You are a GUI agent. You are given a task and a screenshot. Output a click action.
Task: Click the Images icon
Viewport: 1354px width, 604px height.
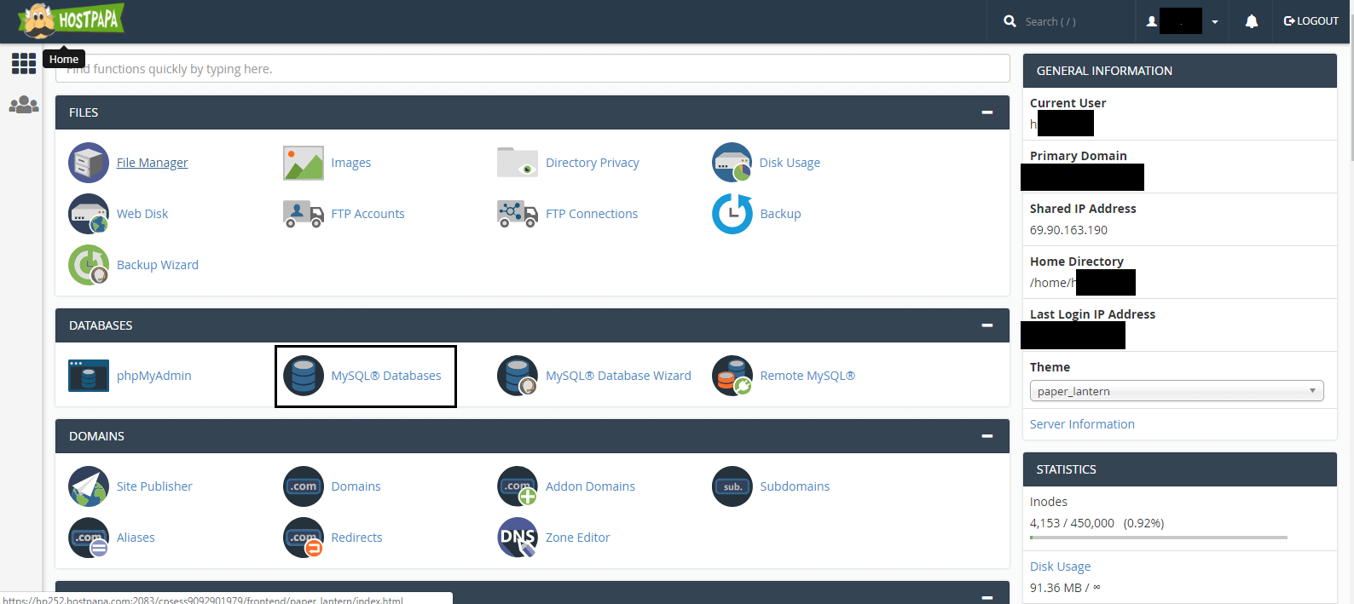tap(304, 163)
